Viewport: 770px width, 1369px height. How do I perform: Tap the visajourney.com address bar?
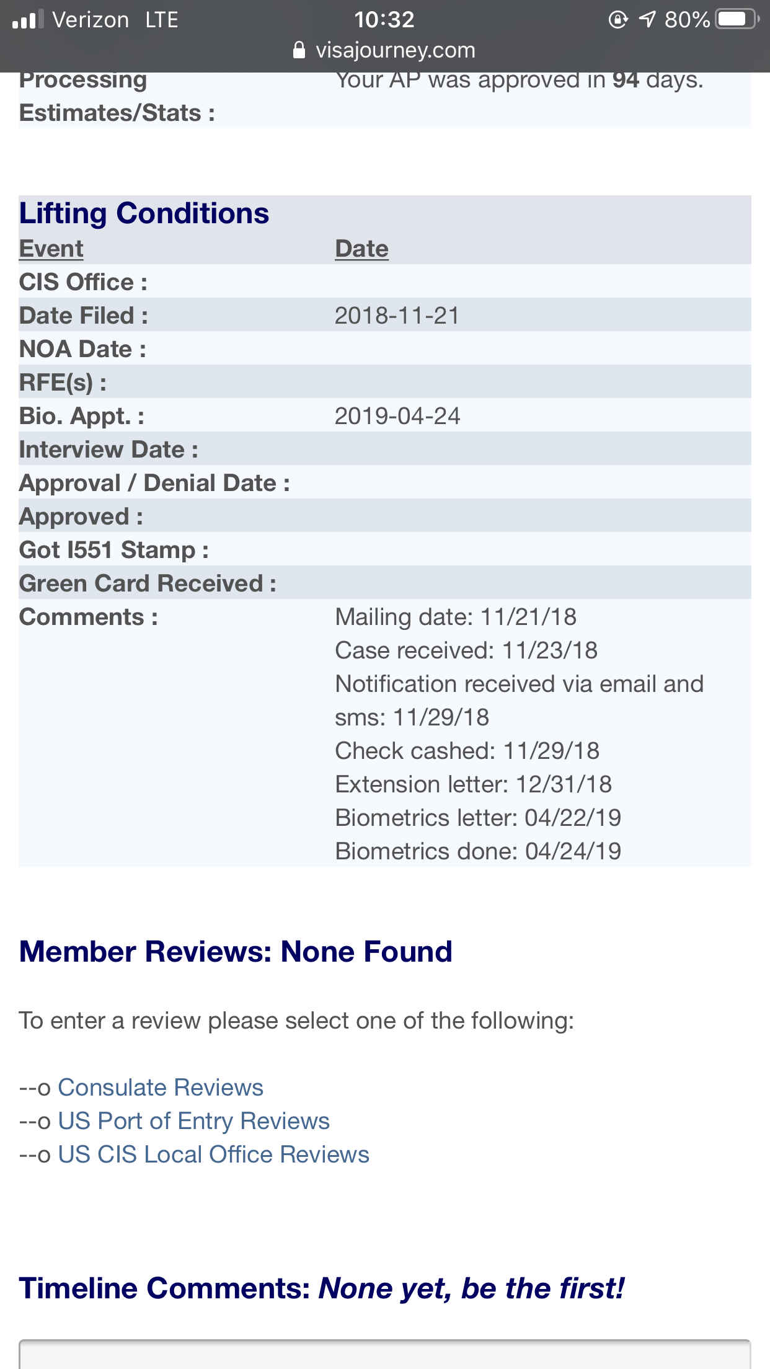[x=384, y=50]
